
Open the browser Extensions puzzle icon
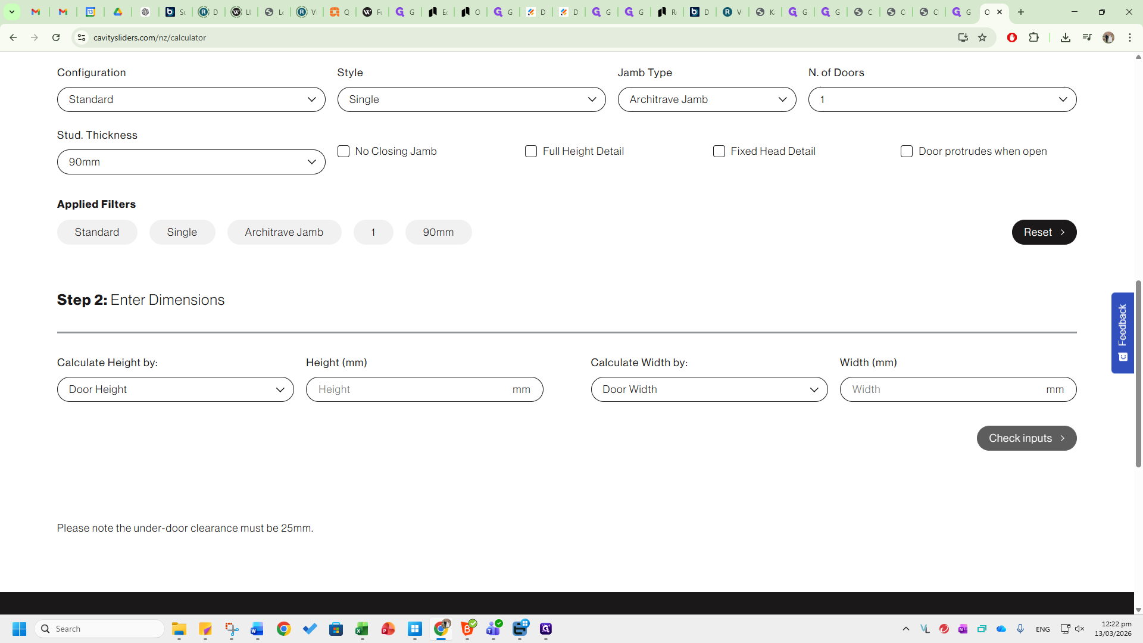point(1034,38)
